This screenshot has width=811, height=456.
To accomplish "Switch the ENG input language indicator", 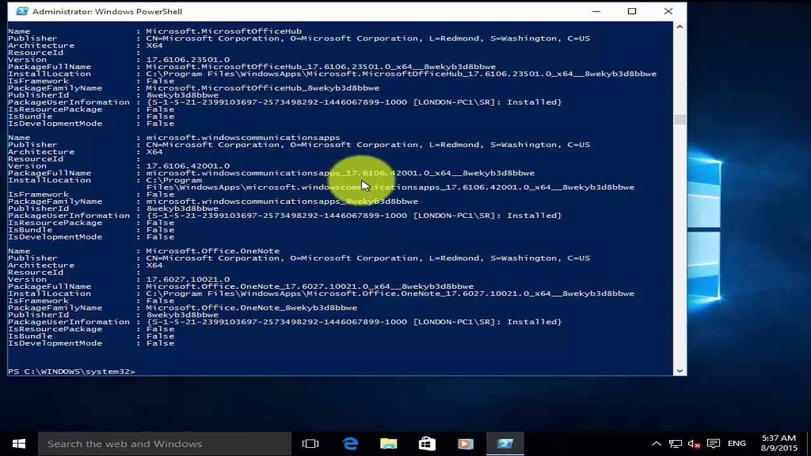I will (737, 444).
